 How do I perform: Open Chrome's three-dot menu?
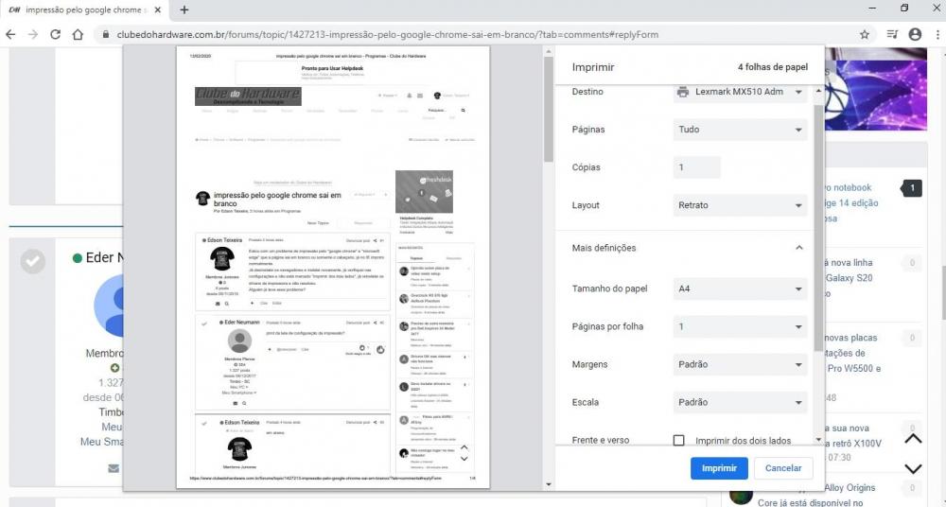[x=936, y=34]
